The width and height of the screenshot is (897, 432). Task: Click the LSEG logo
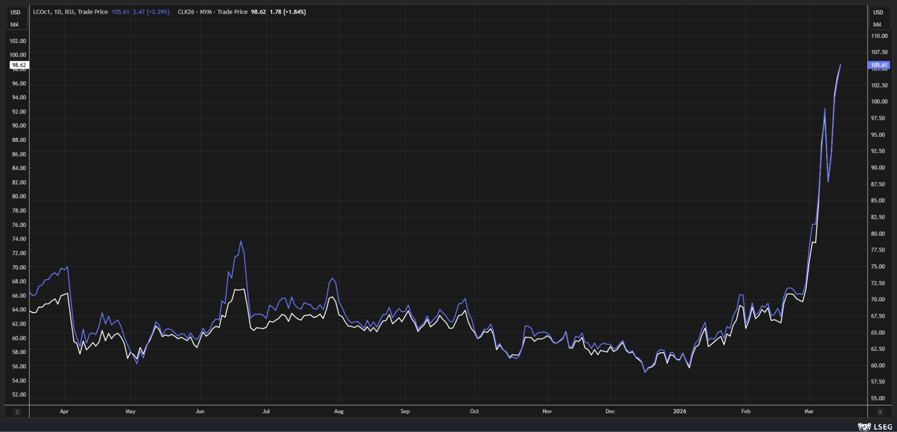pos(875,427)
